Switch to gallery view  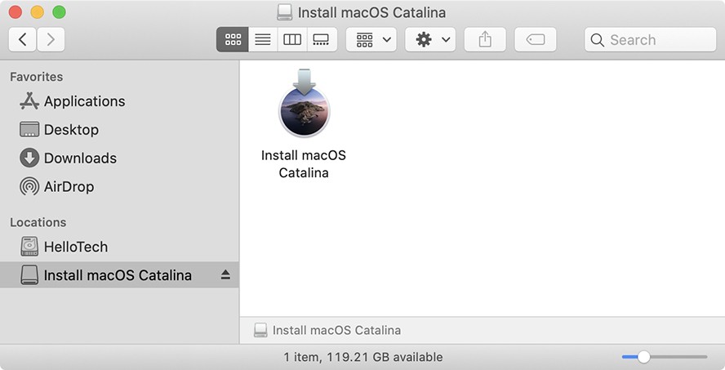tap(322, 39)
